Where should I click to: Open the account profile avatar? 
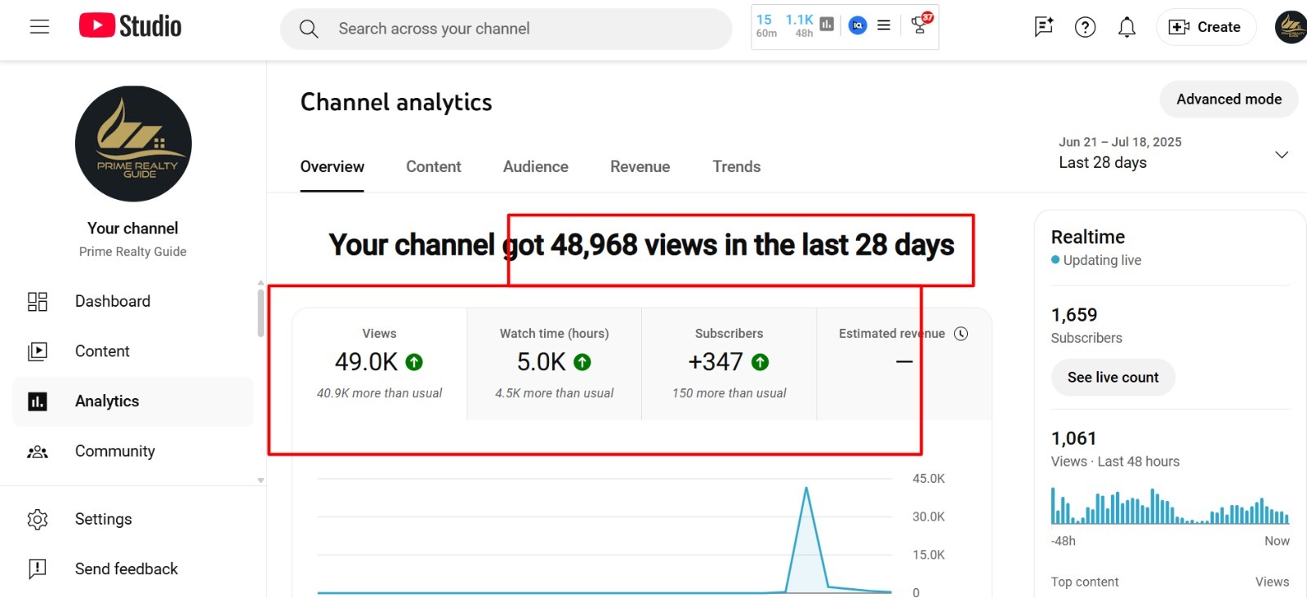click(x=1291, y=27)
